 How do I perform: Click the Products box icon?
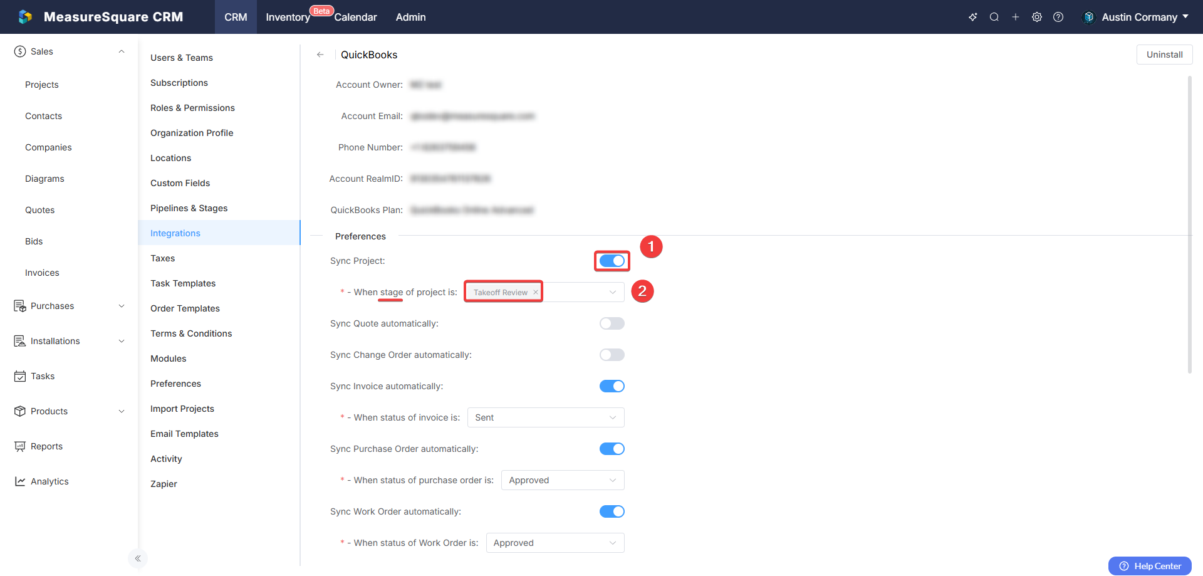click(20, 411)
